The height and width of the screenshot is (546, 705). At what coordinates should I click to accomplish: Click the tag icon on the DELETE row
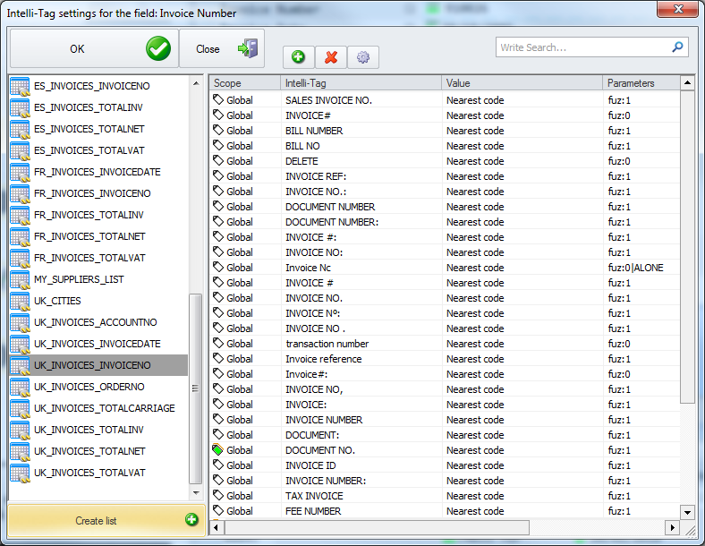coord(218,160)
